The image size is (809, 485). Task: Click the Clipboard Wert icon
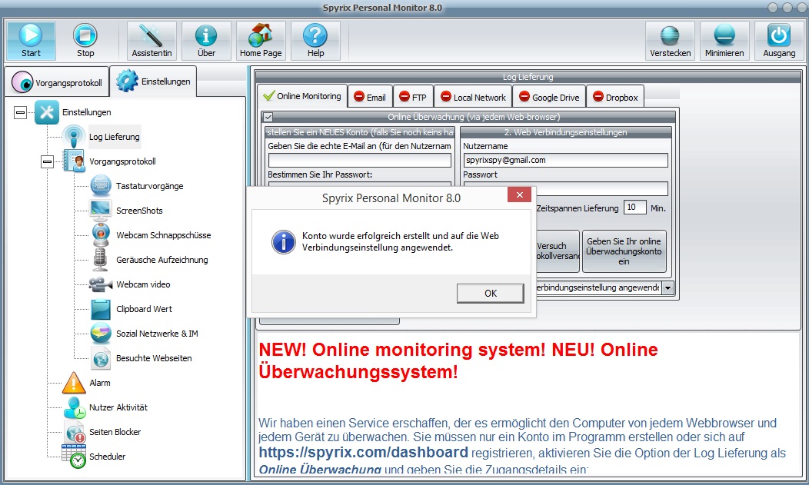101,309
